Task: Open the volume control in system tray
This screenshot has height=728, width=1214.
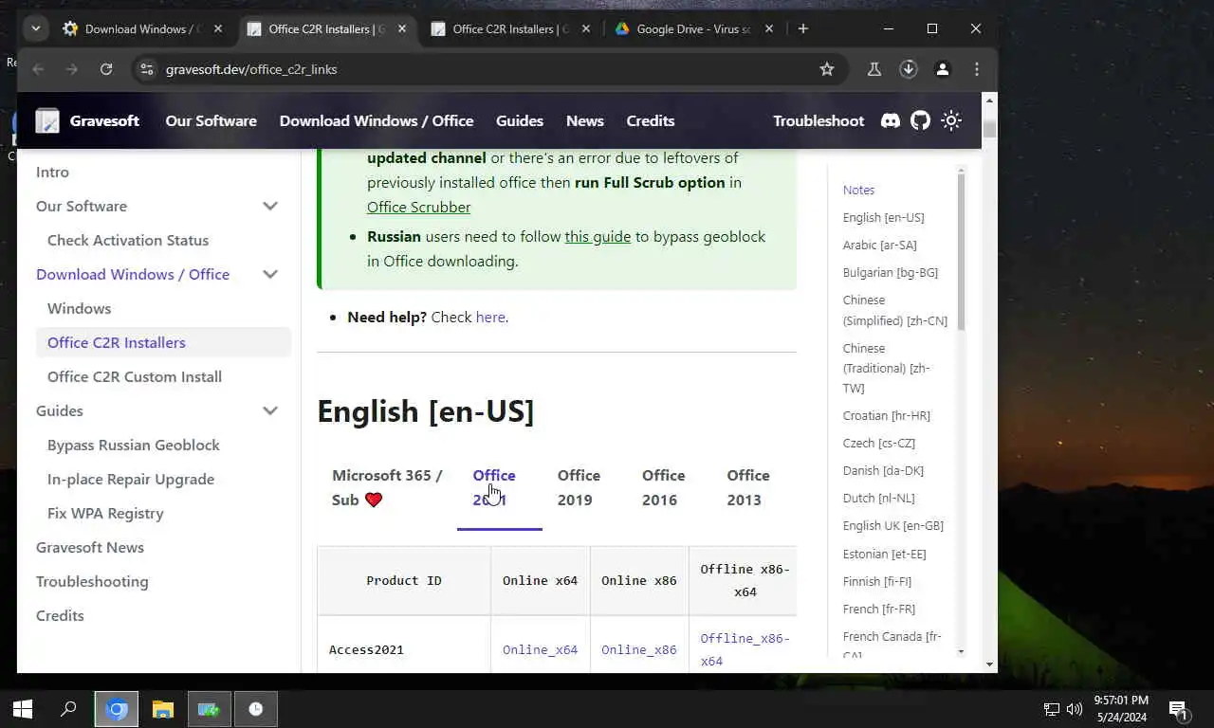Action: [1075, 709]
